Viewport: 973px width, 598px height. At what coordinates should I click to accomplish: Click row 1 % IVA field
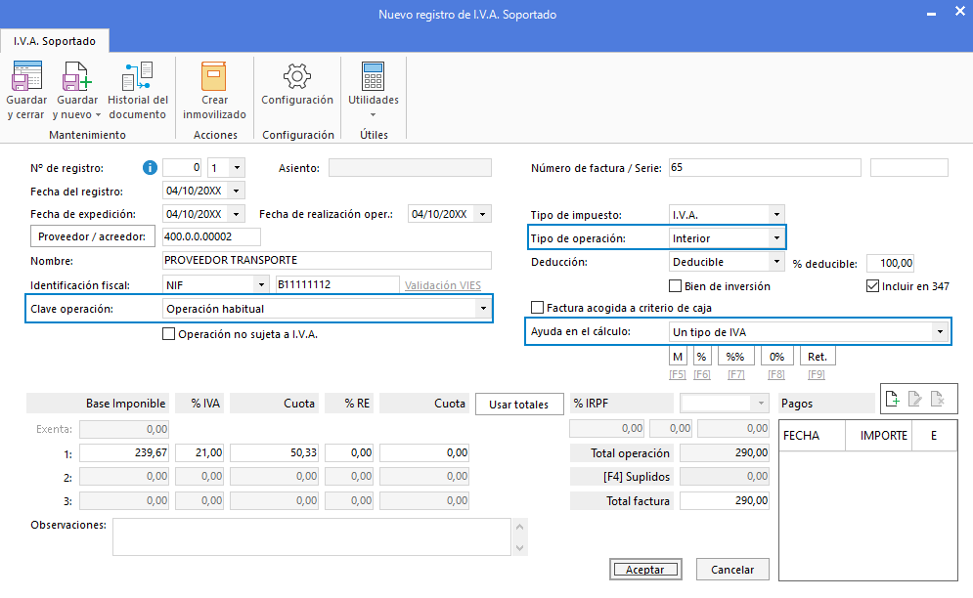(x=199, y=452)
